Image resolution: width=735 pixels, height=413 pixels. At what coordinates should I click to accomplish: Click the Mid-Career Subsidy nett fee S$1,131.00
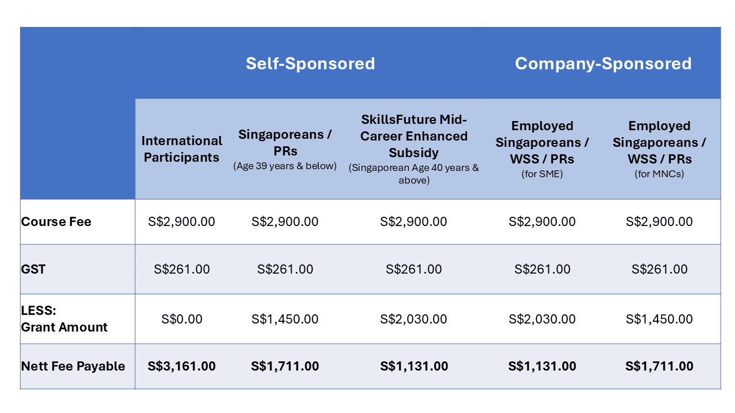413,367
